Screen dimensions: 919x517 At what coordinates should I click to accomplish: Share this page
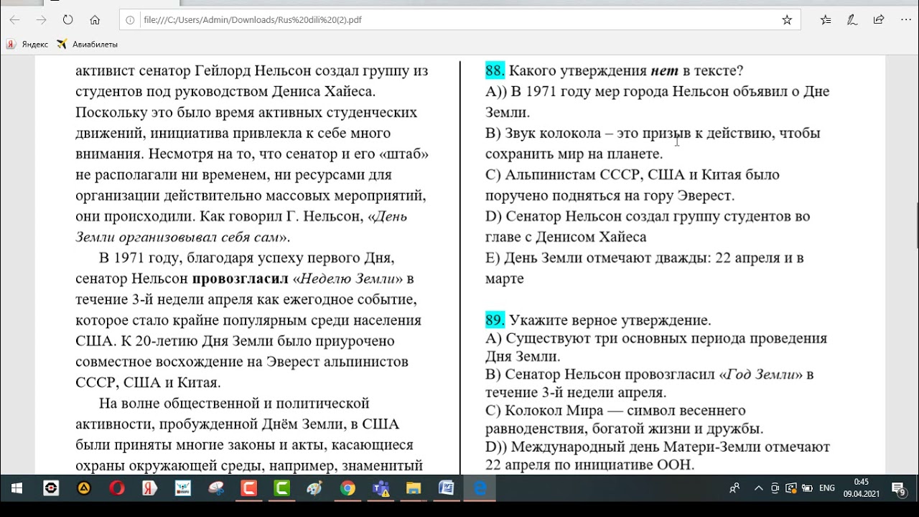click(879, 20)
